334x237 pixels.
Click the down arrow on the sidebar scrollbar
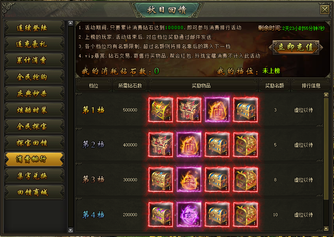pyautogui.click(x=71, y=230)
